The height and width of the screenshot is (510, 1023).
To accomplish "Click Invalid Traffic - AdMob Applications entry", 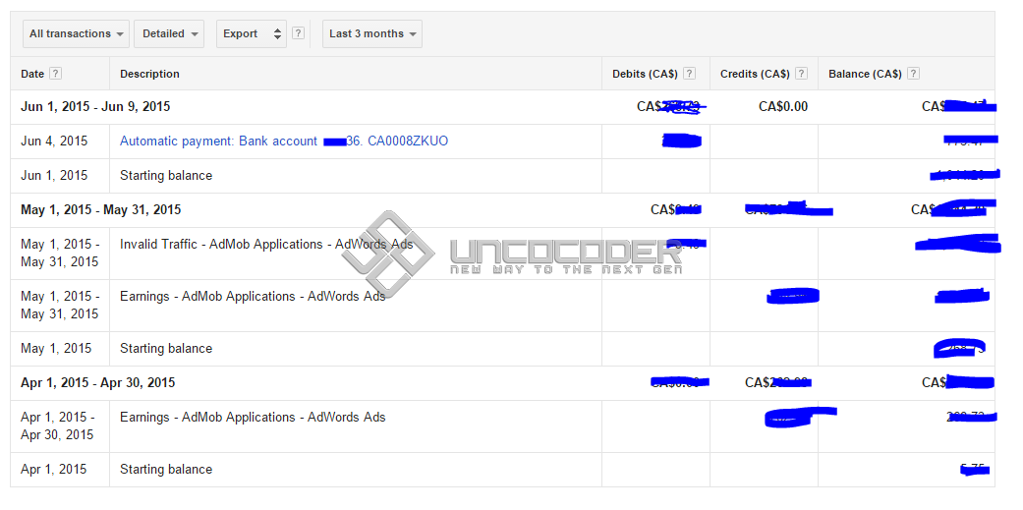I will [266, 245].
